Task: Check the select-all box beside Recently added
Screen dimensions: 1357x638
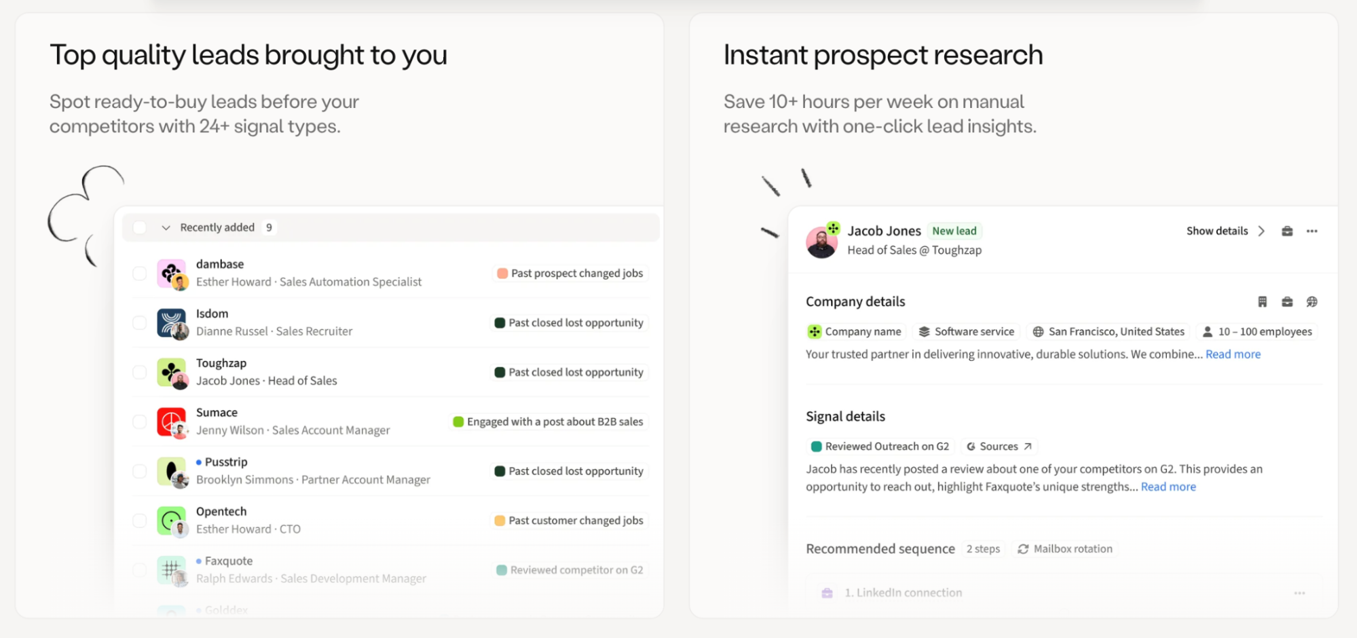Action: click(140, 227)
